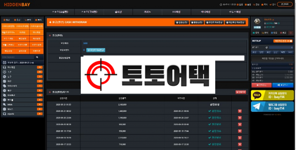Open the 미니게임 top menu

point(206,12)
